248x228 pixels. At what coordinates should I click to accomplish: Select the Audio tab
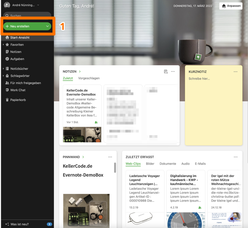pos(185,164)
